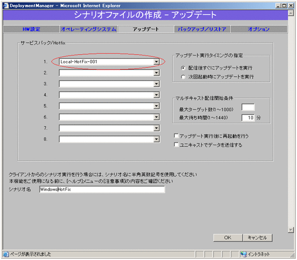Click the 最大待ち時間 field showing 10
This screenshot has width=297, height=260.
(248, 117)
